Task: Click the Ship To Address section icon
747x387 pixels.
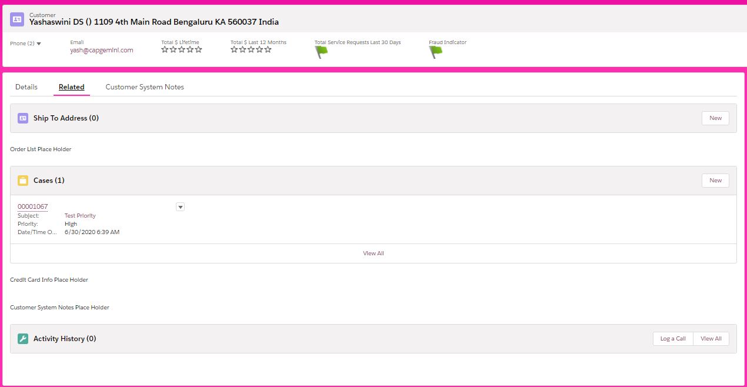Action: [x=23, y=118]
